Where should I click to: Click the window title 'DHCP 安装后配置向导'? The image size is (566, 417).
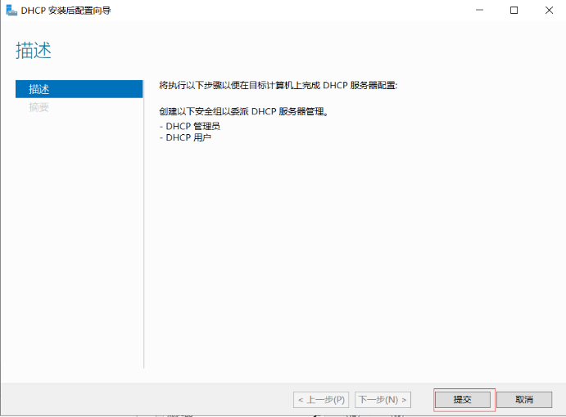(x=66, y=11)
